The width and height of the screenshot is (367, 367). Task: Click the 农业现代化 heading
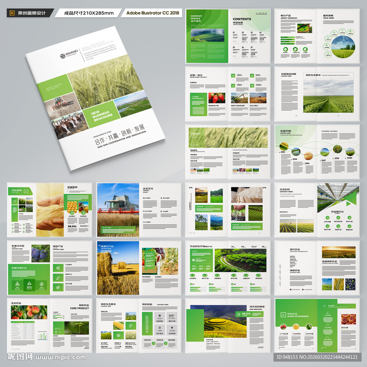pos(337,212)
